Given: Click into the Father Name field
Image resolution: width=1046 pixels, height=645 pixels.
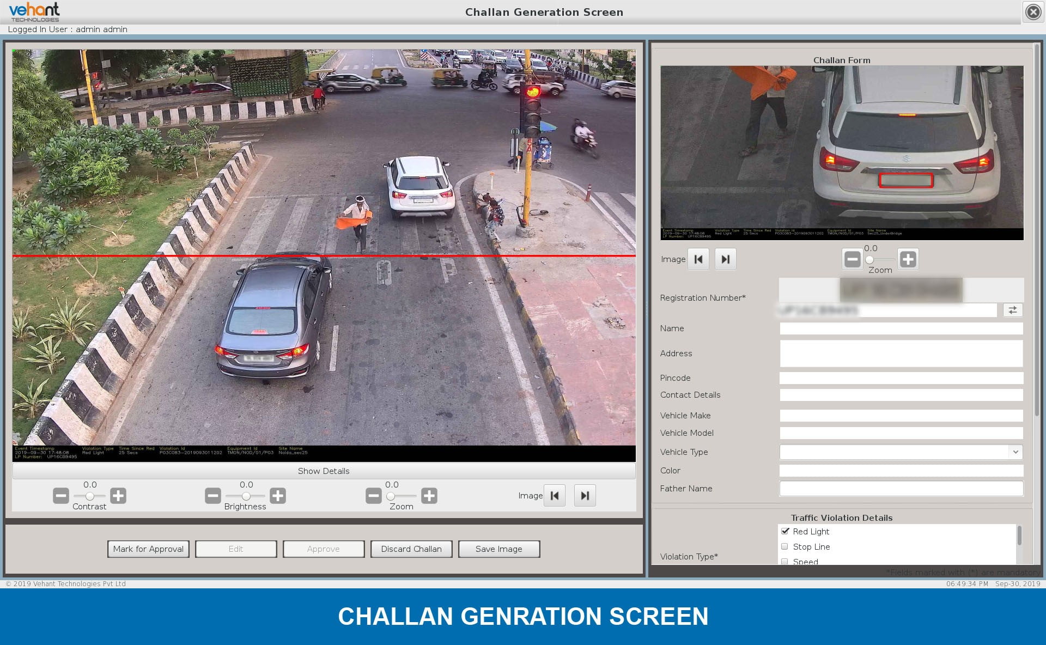Looking at the screenshot, I should 901,489.
